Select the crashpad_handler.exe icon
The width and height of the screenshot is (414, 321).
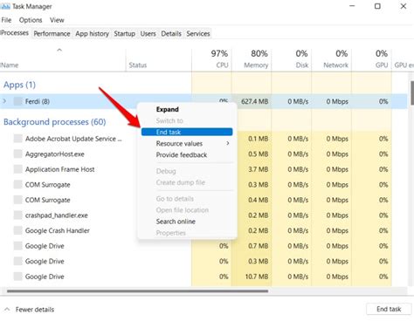[x=18, y=215]
